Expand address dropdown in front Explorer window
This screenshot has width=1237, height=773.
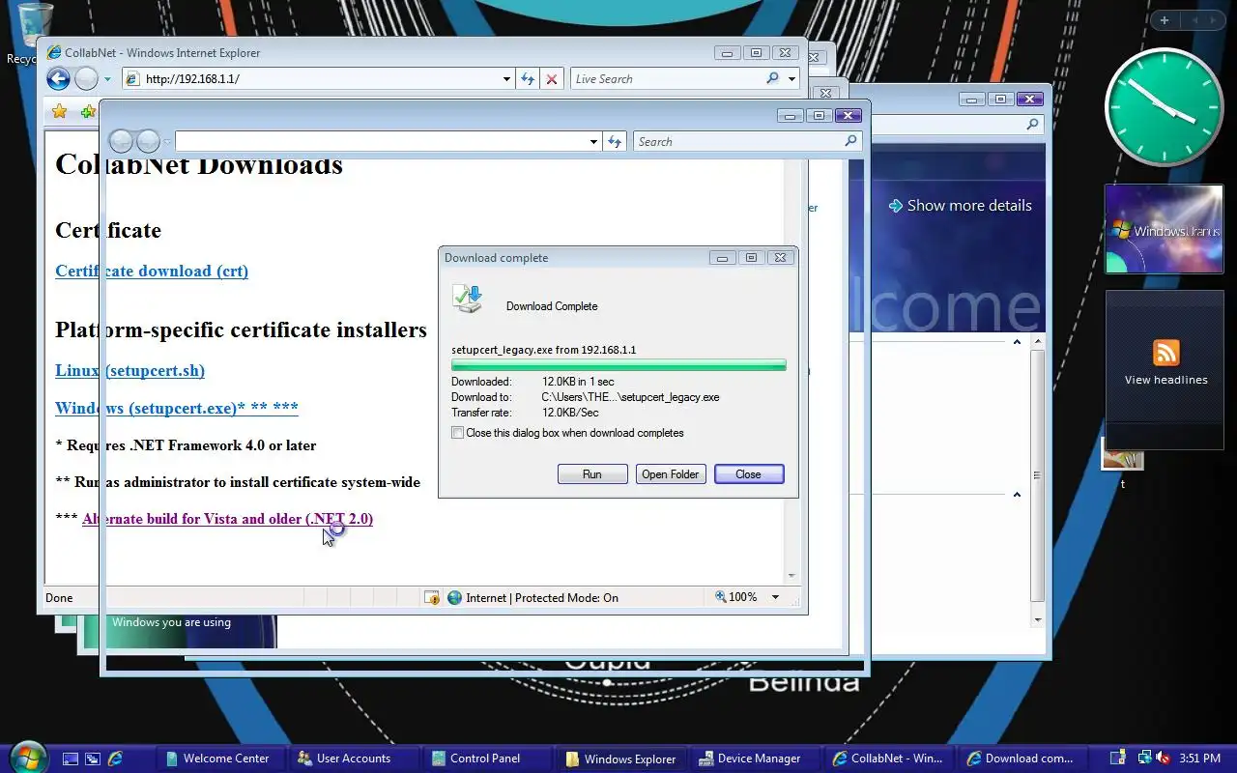pos(593,142)
